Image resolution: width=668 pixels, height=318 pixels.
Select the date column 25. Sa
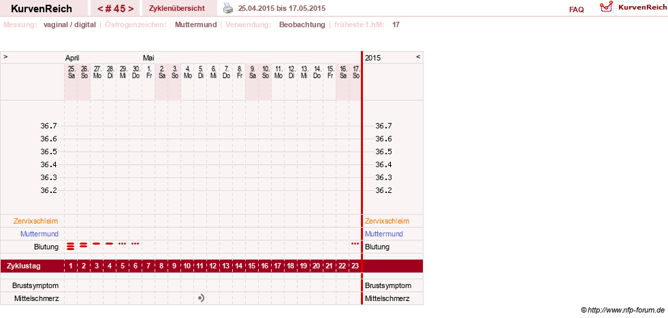[71, 72]
